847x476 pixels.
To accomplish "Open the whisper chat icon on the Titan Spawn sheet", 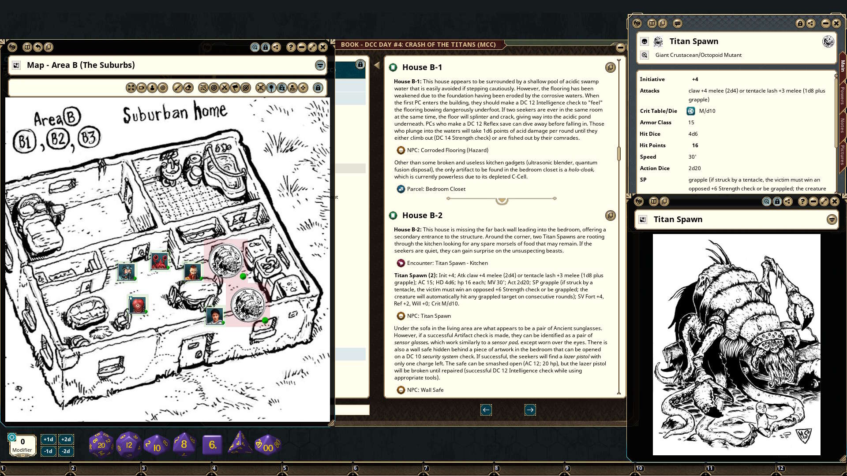I will click(x=678, y=24).
